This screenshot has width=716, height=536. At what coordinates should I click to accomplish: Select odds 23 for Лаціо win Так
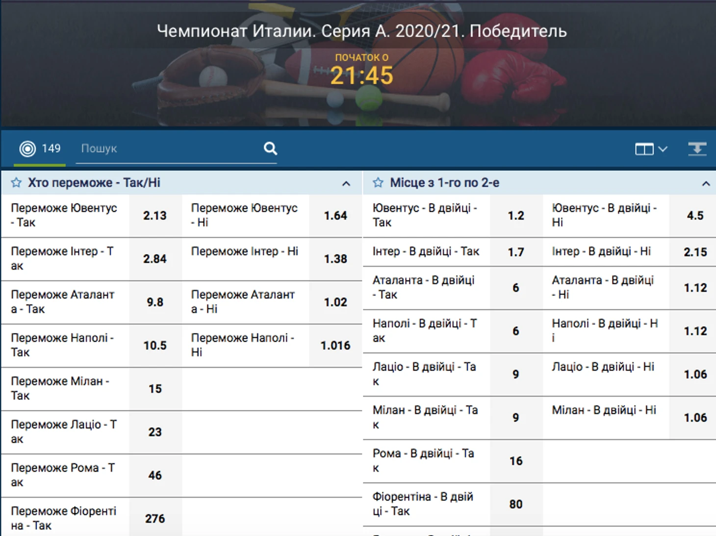[x=155, y=432]
